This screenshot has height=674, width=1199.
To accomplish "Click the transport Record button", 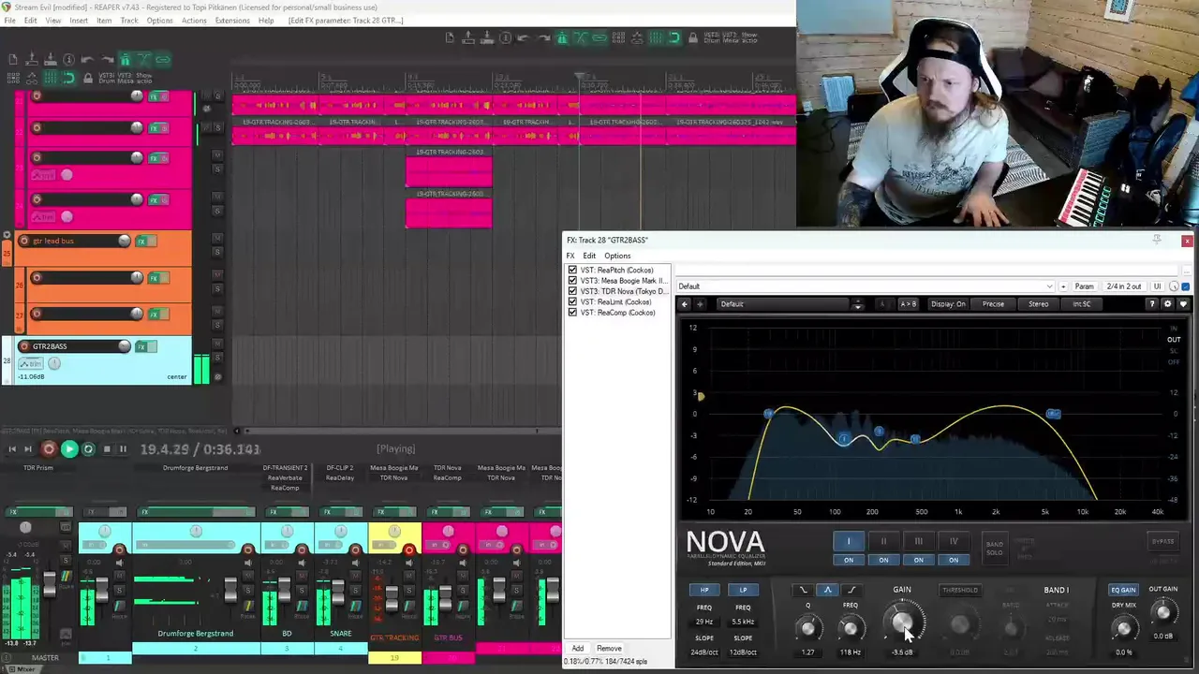I will (x=49, y=449).
